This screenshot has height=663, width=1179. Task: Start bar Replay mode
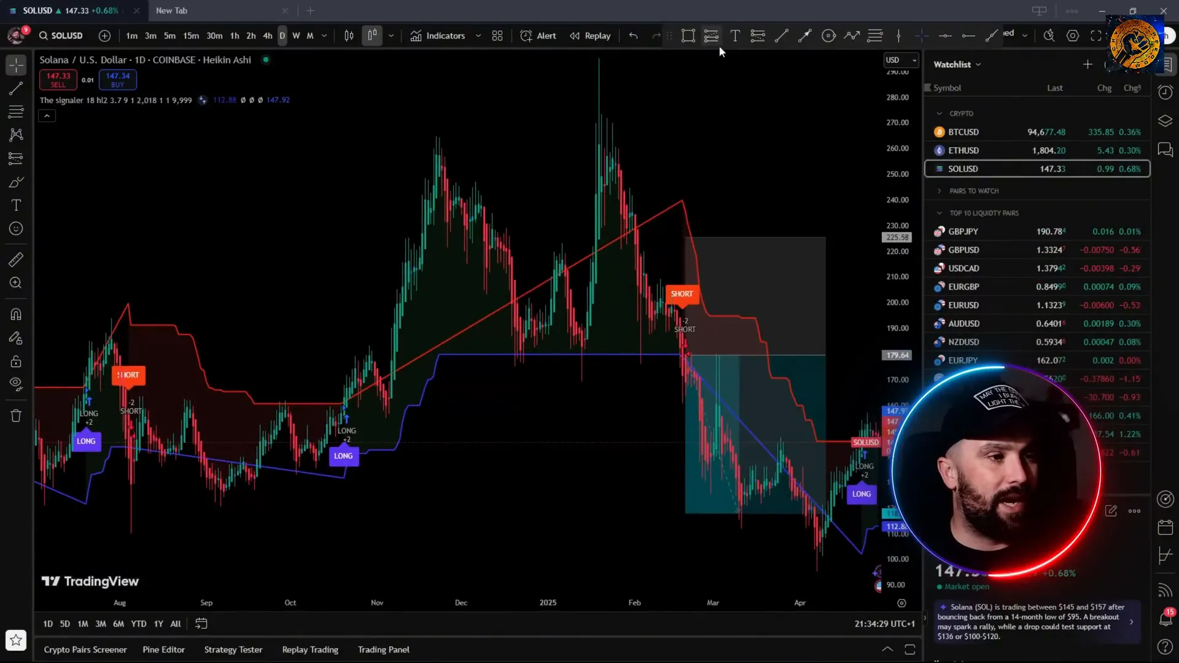pyautogui.click(x=590, y=36)
